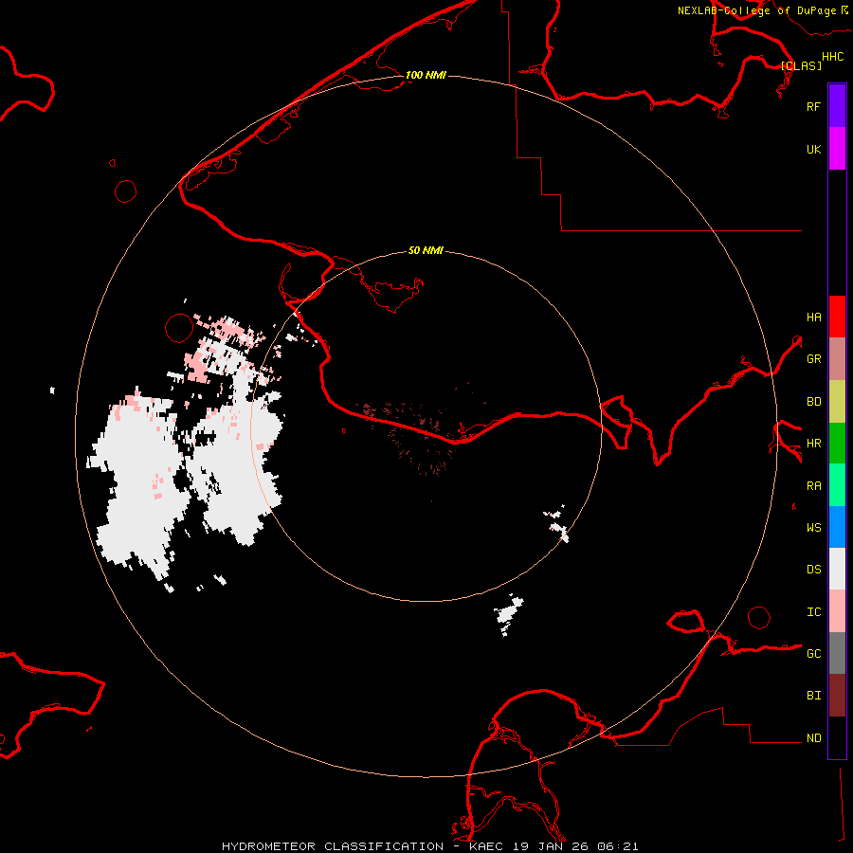The image size is (853, 853).
Task: Click the UK legend label
Action: click(x=813, y=149)
